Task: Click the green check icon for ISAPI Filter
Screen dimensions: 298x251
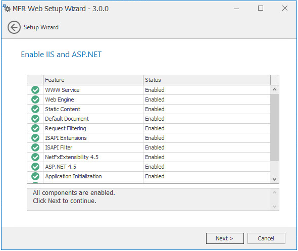Action: coord(35,147)
